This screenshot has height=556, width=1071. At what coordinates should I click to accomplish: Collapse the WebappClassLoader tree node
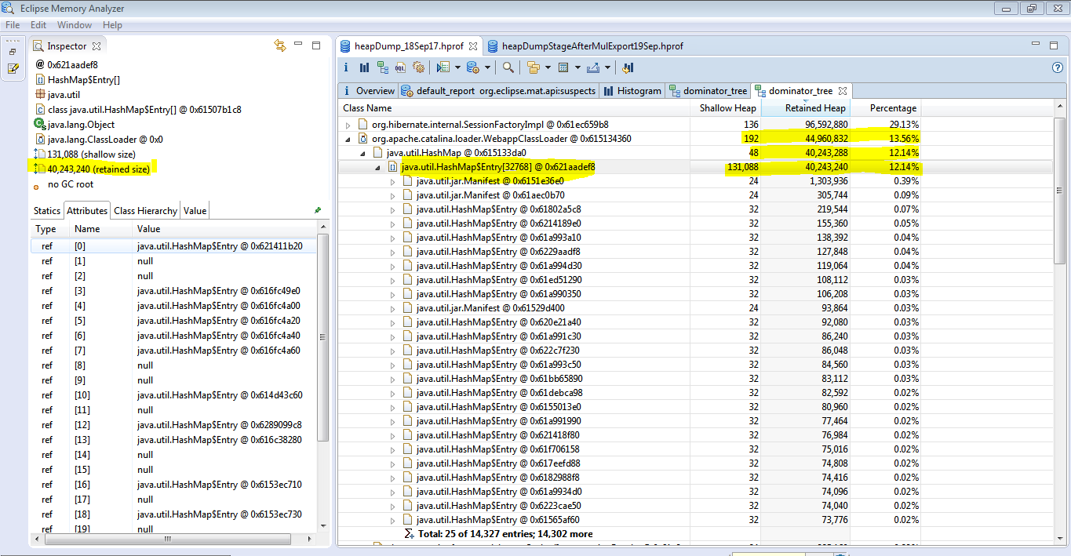[348, 139]
